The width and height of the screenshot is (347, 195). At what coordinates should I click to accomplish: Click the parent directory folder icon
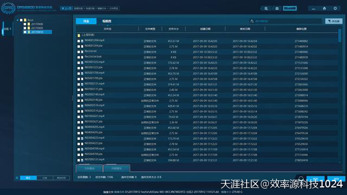point(79,35)
